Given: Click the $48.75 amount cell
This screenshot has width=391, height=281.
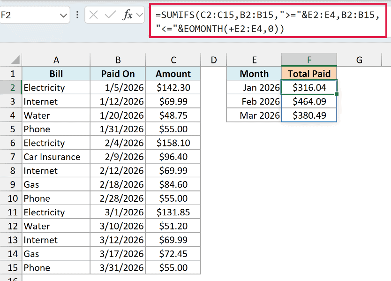Looking at the screenshot, I should (173, 115).
